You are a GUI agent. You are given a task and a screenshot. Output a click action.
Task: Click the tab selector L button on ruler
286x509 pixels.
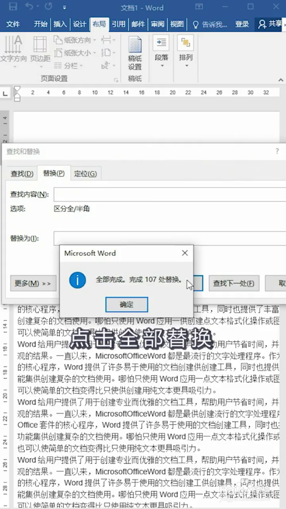pos(5,94)
